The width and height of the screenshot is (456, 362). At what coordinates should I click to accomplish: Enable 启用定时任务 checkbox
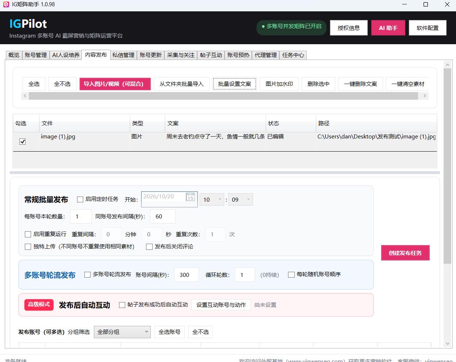coord(80,199)
